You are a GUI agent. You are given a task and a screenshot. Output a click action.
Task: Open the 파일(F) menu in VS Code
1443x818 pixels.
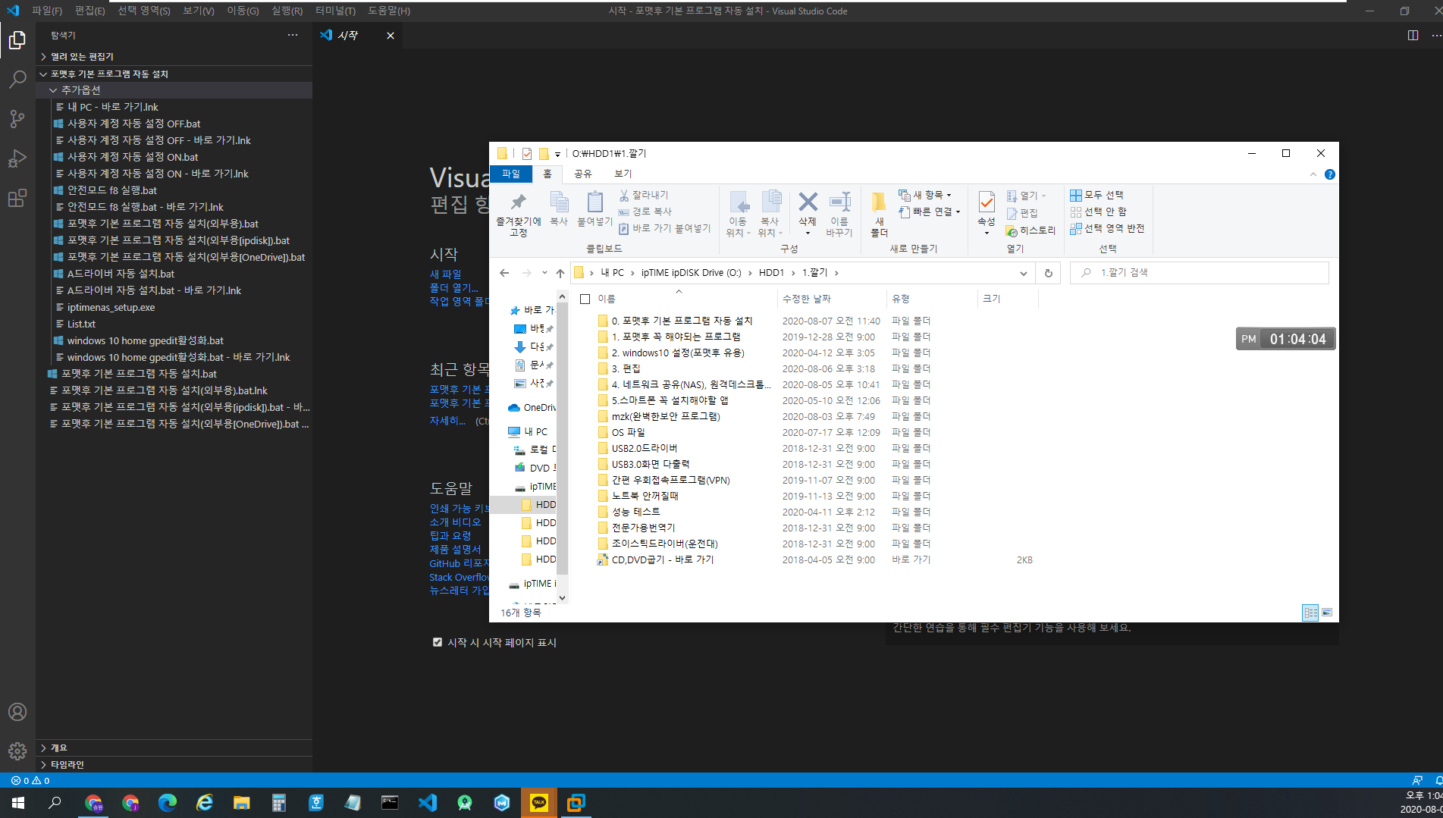click(x=47, y=11)
